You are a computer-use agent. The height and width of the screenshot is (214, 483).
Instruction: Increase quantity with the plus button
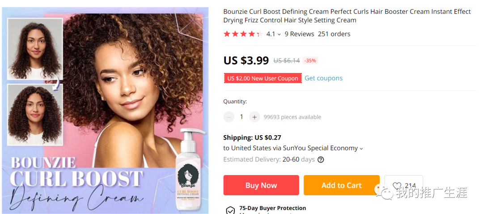pos(254,117)
